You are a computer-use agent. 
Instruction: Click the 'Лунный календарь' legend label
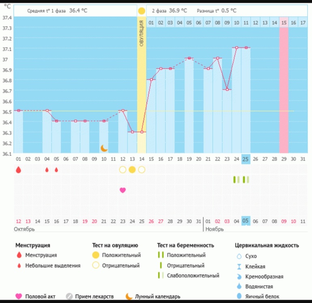point(158,297)
